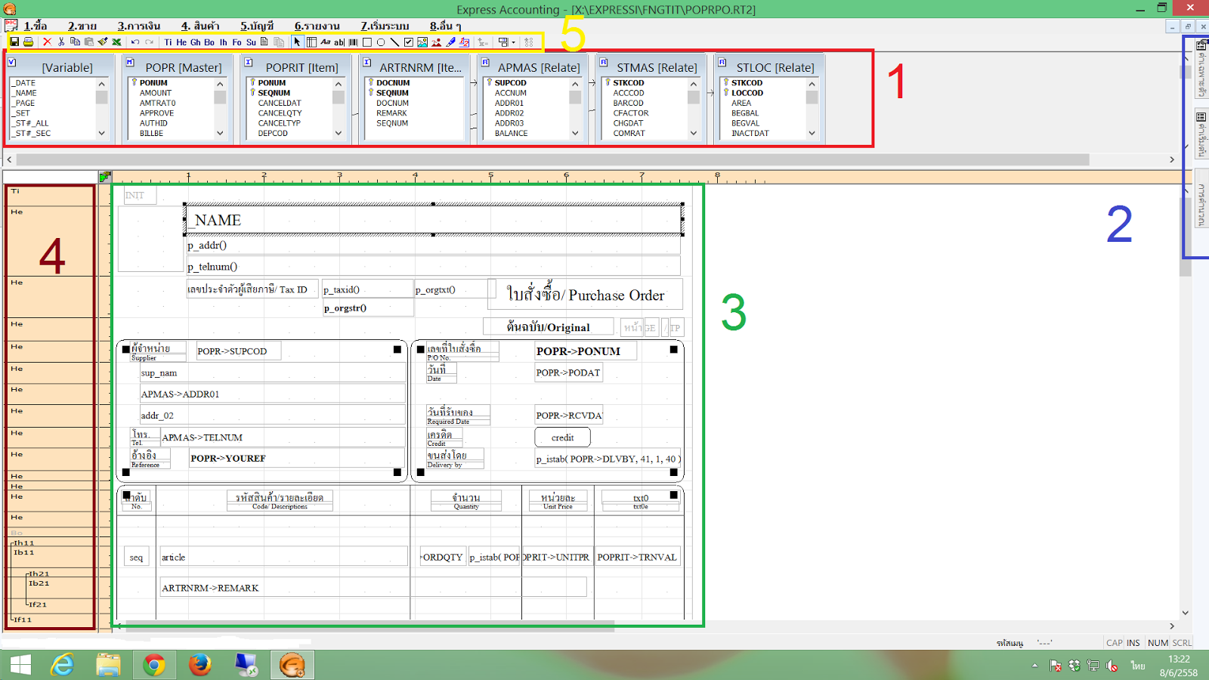The height and width of the screenshot is (680, 1209).
Task: Select REMARK in ARTRNRM list
Action: (391, 113)
